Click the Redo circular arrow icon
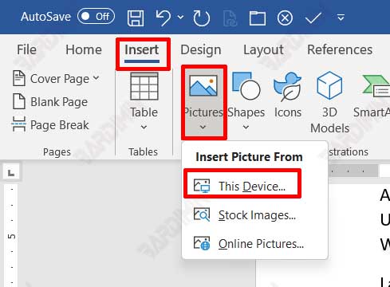Image resolution: width=390 pixels, height=287 pixels. coord(201,18)
